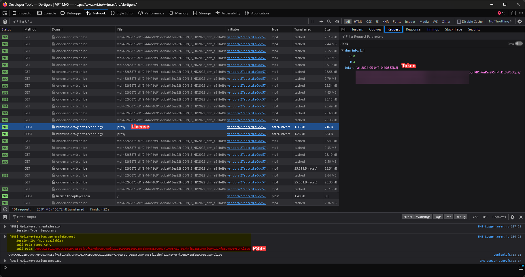Viewport: 525px width, 277px height.
Task: Open the Storage panel tab
Action: [202, 13]
